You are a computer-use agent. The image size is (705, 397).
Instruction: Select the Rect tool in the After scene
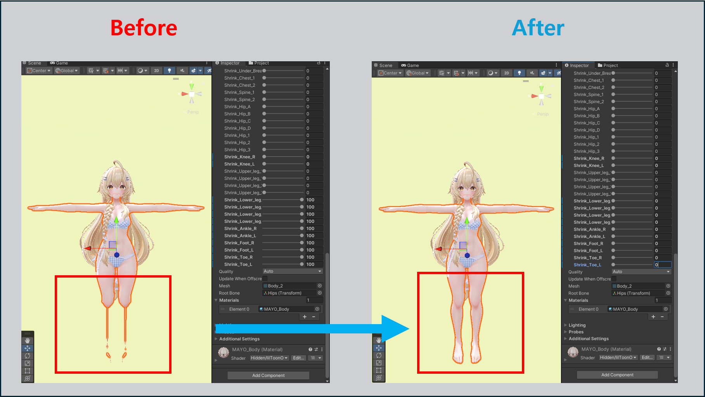(379, 370)
